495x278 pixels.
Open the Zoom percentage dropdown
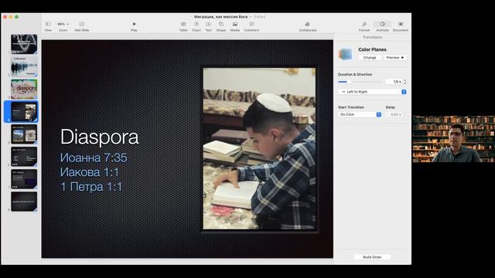[63, 26]
